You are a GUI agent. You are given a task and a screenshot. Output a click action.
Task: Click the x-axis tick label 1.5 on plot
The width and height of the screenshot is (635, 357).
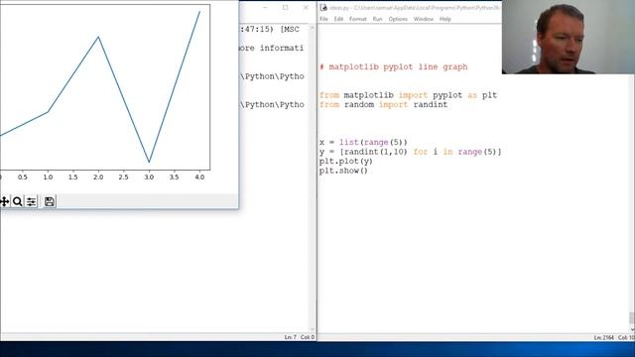[x=72, y=177]
